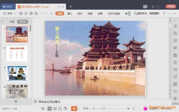Click the right sidebar settings sliders icon
This screenshot has width=179, height=112.
click(175, 48)
